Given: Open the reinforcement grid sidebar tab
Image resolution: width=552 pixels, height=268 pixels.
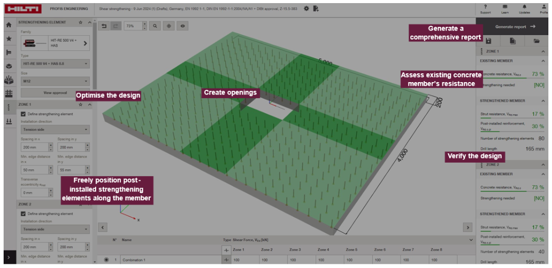Looking at the screenshot, I should click(9, 93).
